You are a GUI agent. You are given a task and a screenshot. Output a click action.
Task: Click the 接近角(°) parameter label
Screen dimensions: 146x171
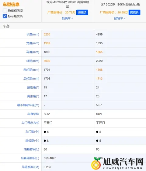coord(33,87)
